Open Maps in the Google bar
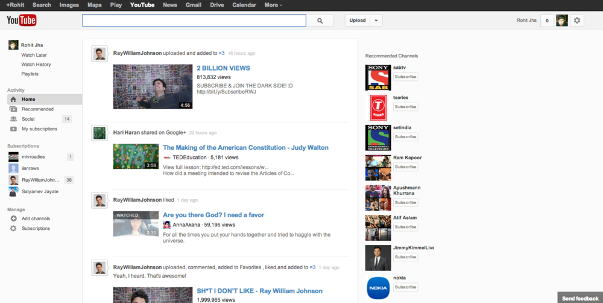 tap(94, 5)
